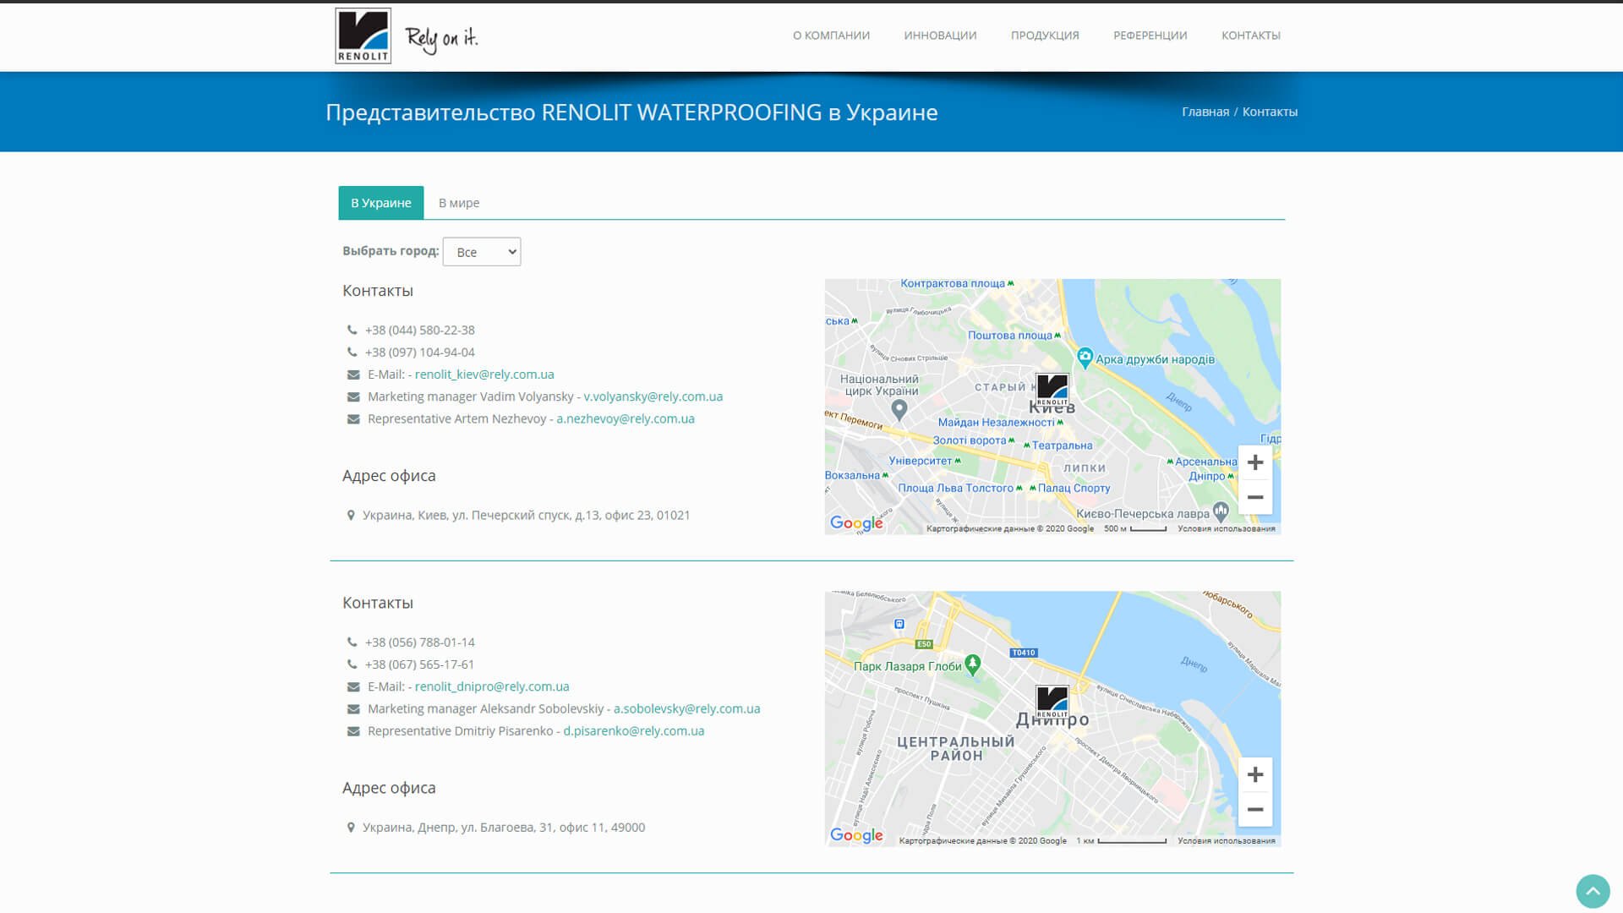Open Условия использования on the Dnipro map
The width and height of the screenshot is (1623, 913).
[x=1227, y=840]
